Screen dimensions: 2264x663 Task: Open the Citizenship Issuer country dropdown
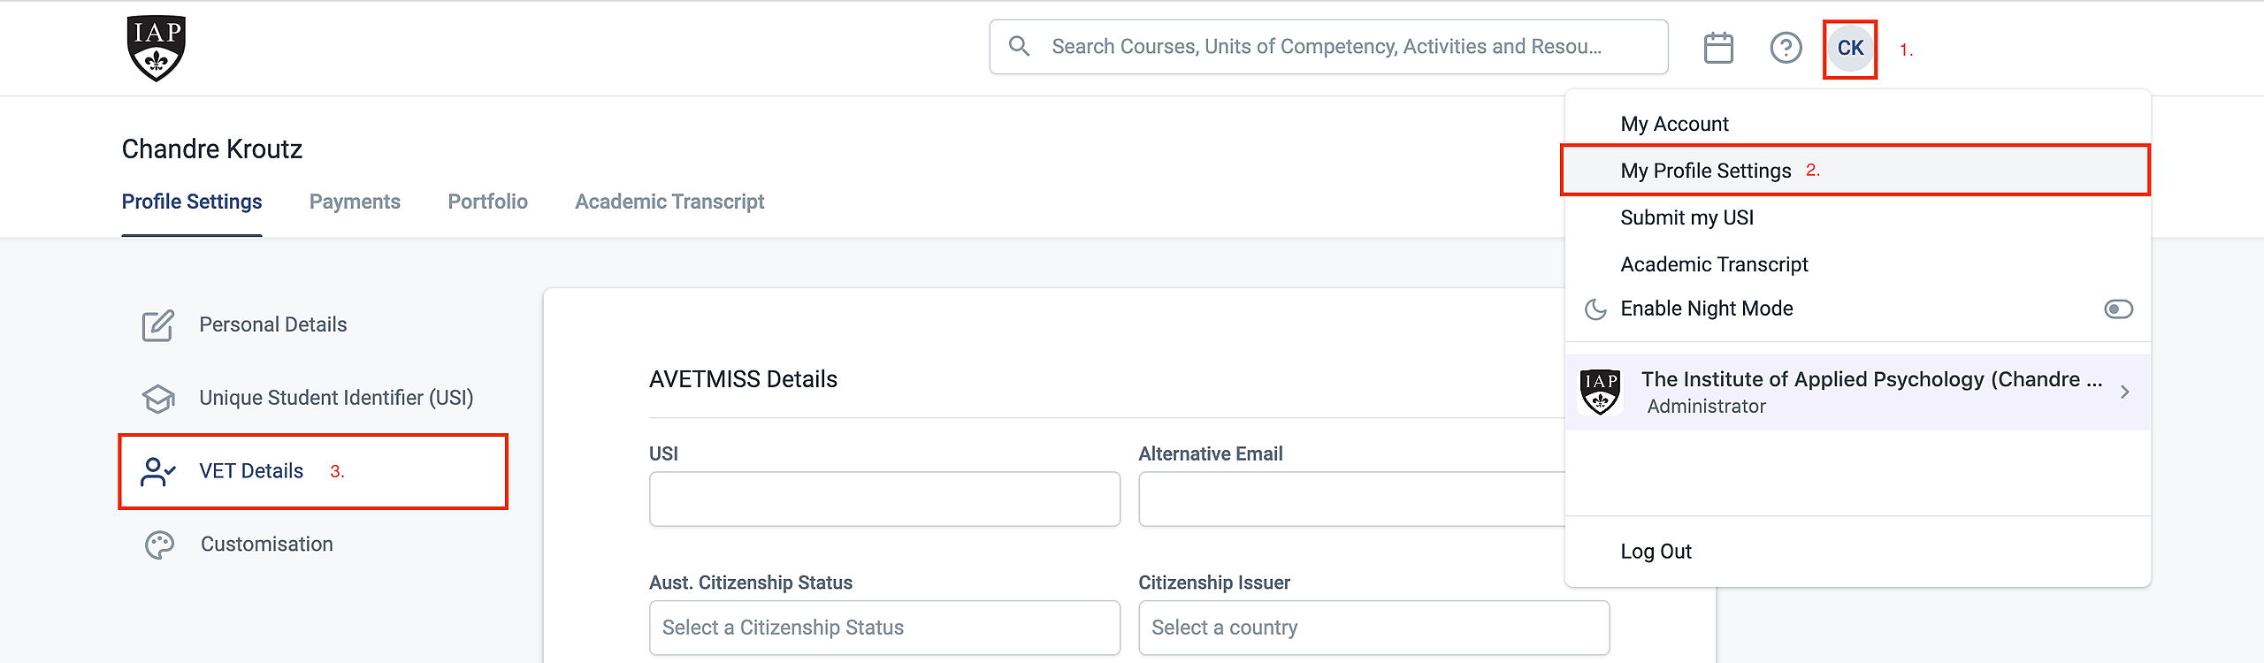tap(1373, 628)
